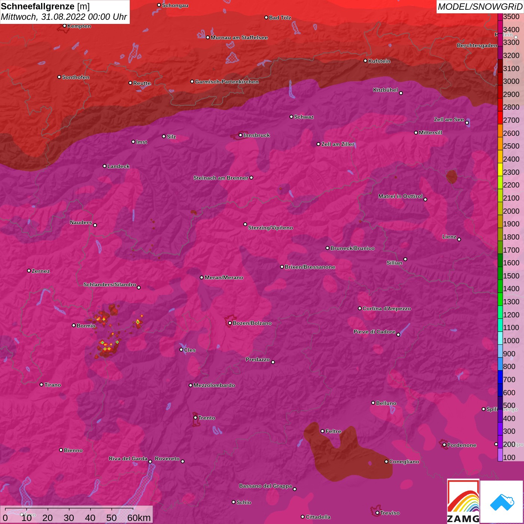The width and height of the screenshot is (524, 524).
Task: Click the blue cloud icon beside ZAMG
Action: [x=502, y=502]
